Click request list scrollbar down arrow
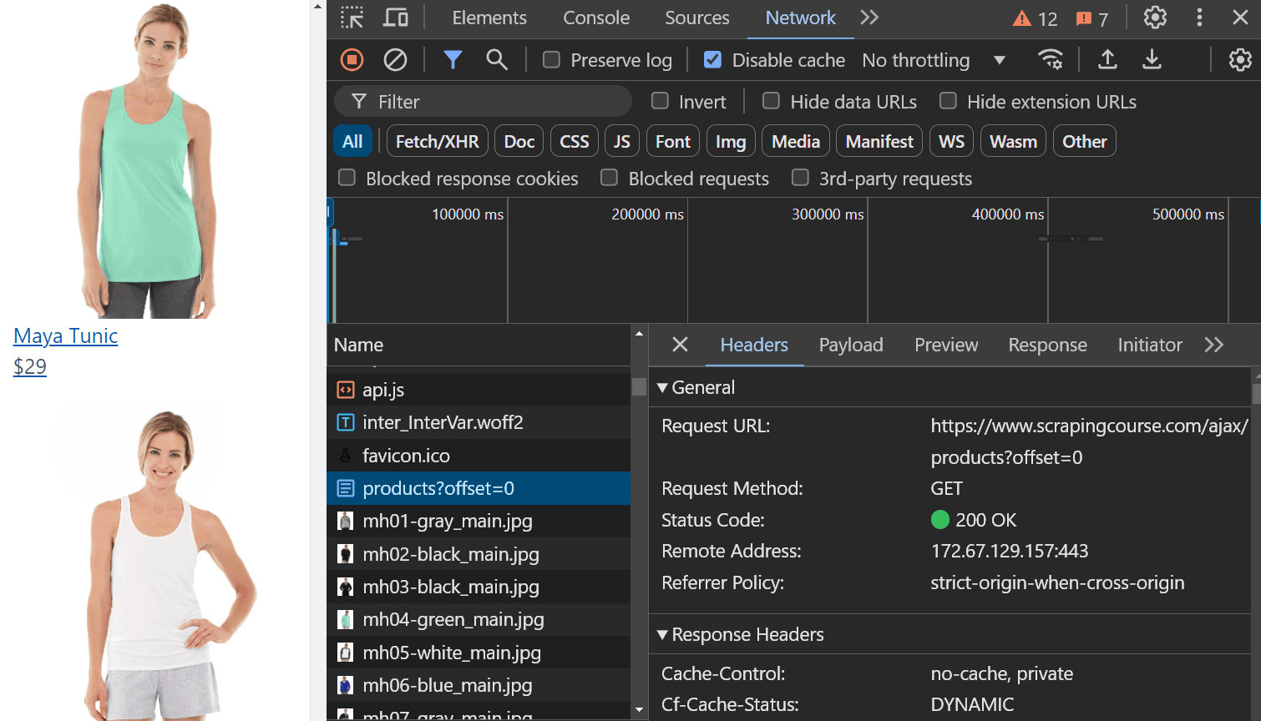1261x721 pixels. (x=639, y=710)
